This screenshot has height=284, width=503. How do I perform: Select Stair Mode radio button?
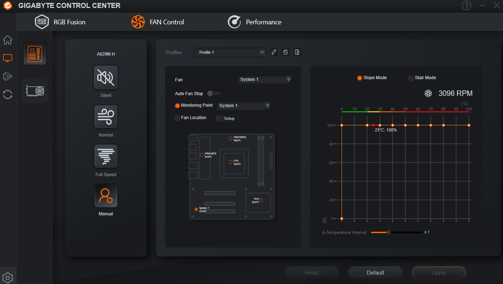(x=411, y=78)
